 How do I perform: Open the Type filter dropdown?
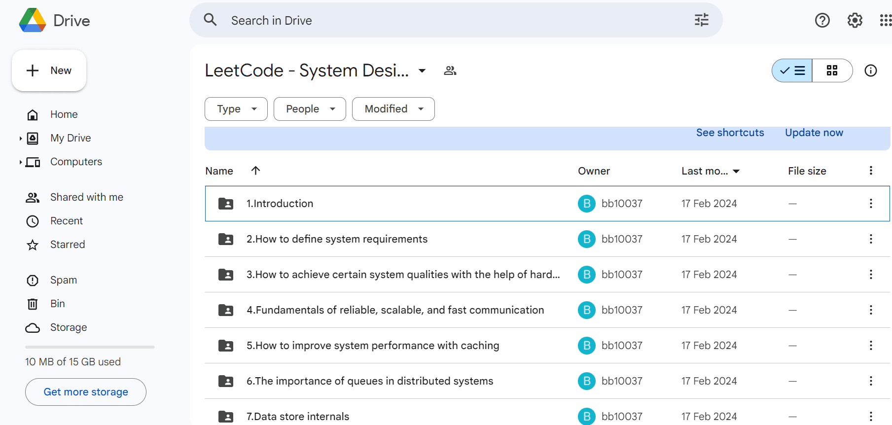(236, 109)
